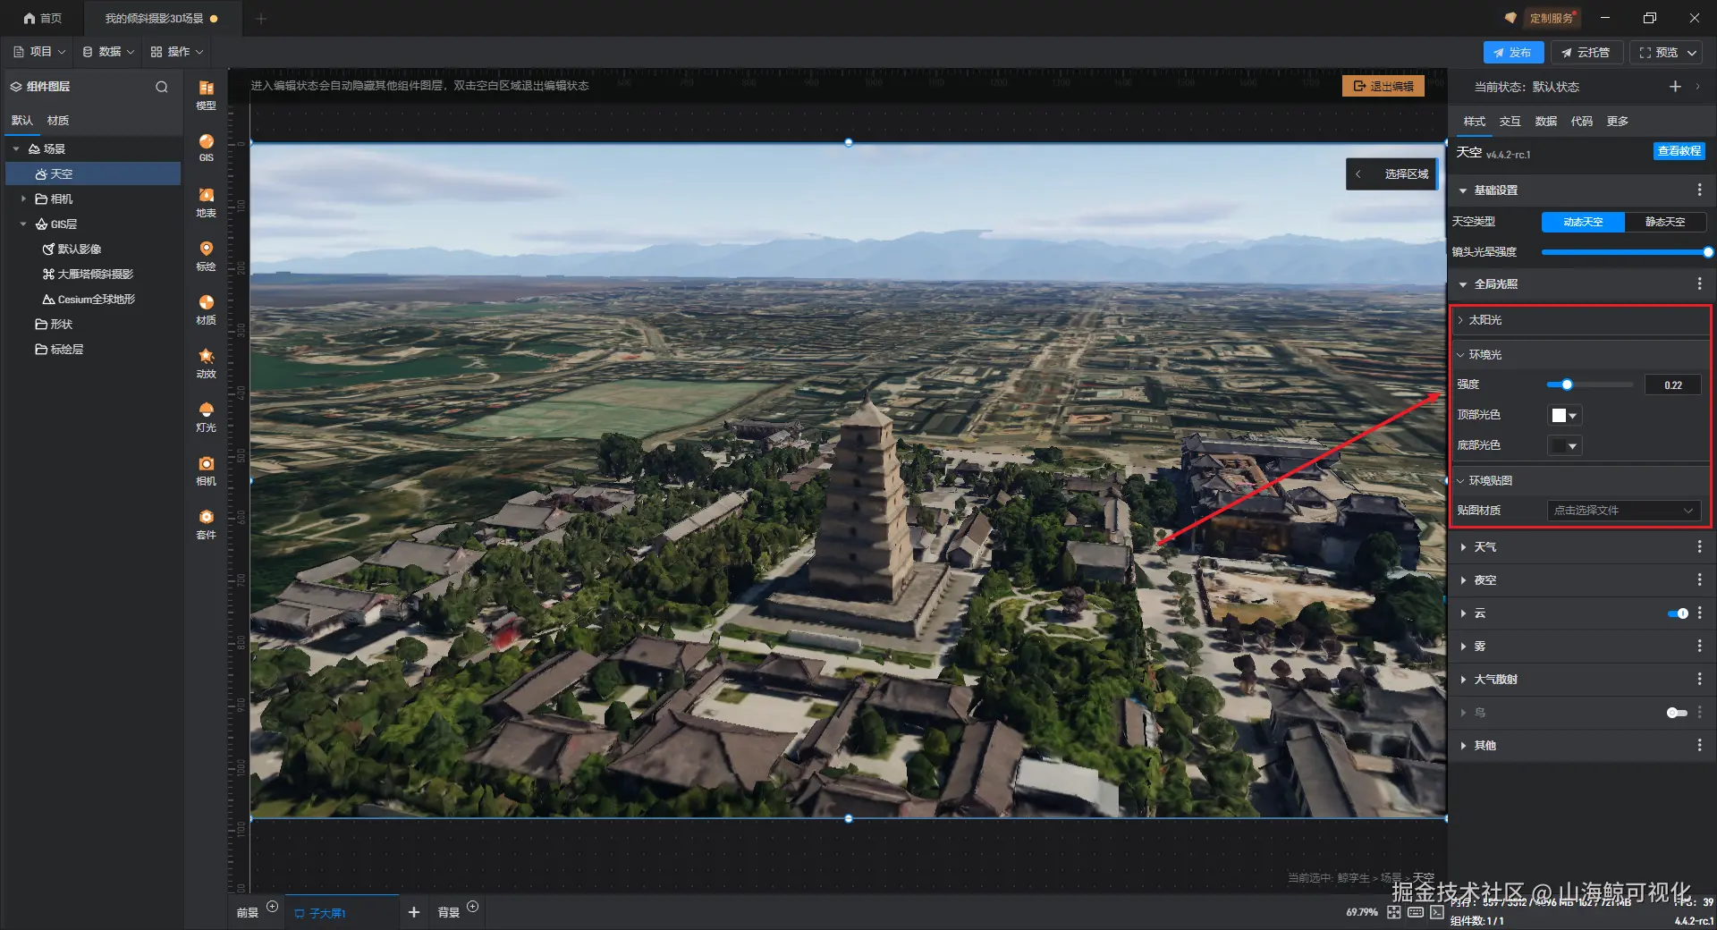Screen dimensions: 1717x930
Task: Switch to the 材质 tab in layers panel
Action: 58,121
